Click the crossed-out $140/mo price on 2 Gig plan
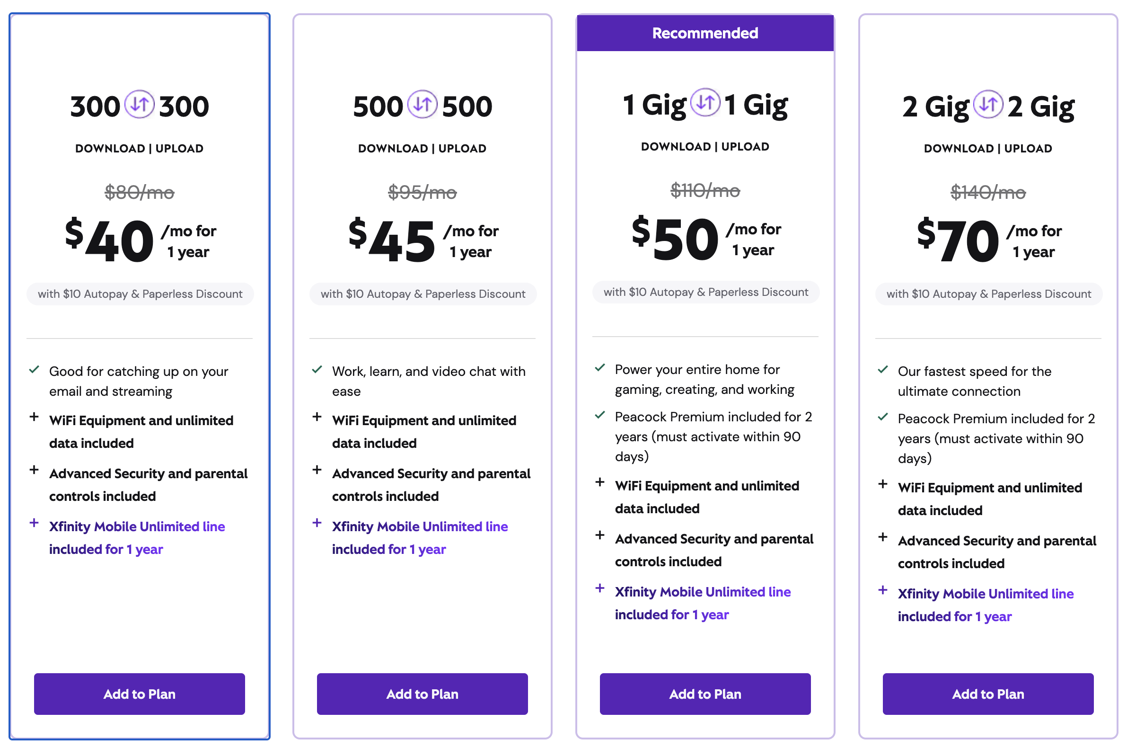 pyautogui.click(x=987, y=193)
